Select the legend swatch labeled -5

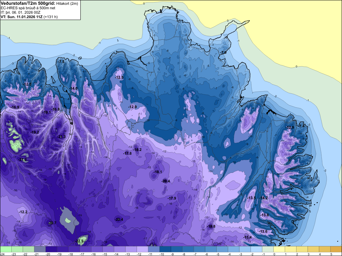tap(222, 249)
